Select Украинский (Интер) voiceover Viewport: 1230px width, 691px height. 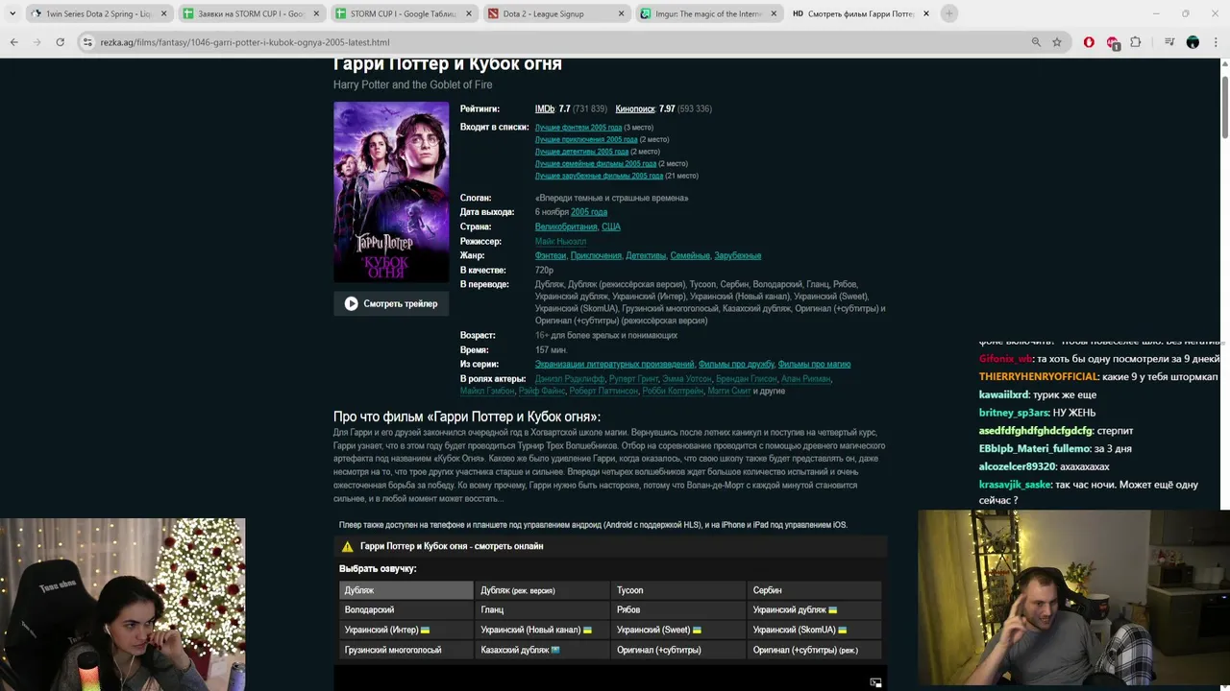coord(406,630)
